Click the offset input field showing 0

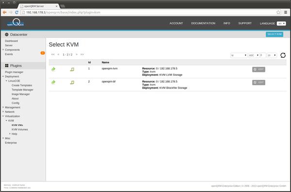point(263,55)
